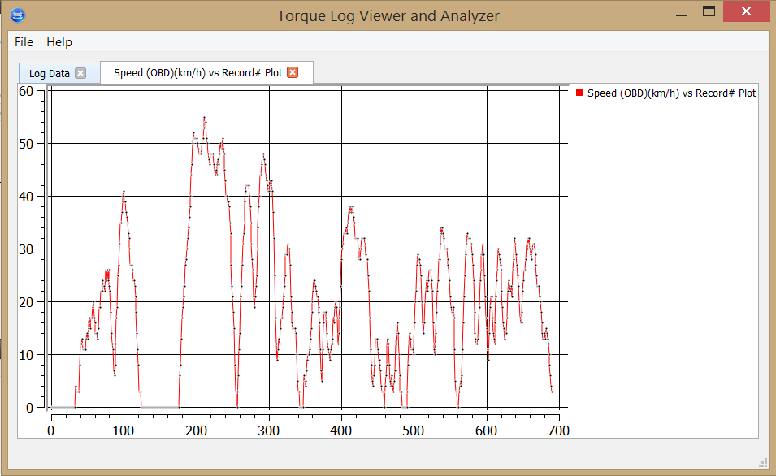Select the legend entry Speed (OBD)(km/h) vs Record# Plot
This screenshot has height=476, width=776.
coord(671,93)
